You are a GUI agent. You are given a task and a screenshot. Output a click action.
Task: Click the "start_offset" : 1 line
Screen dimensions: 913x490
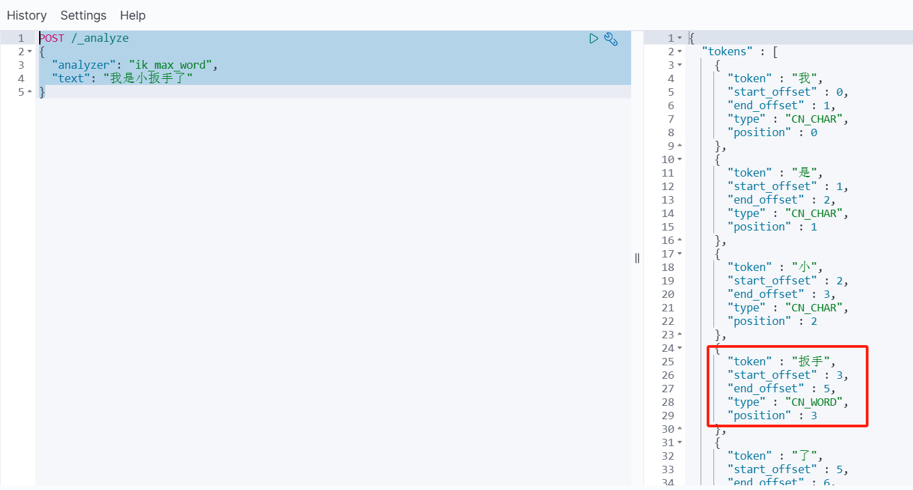point(788,187)
